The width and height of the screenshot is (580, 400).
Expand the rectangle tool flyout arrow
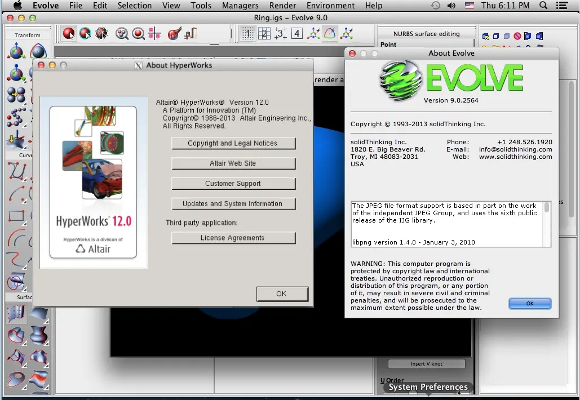coord(24,223)
